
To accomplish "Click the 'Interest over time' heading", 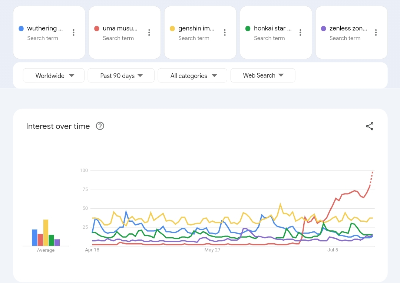I will [x=58, y=126].
